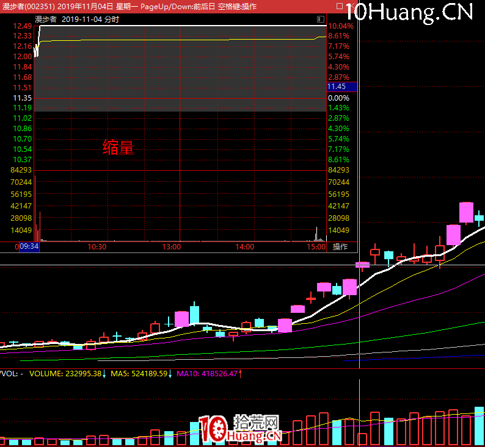Click the short red volume bar under crosshair
Viewport: 485px width, 447px height.
pos(362,439)
